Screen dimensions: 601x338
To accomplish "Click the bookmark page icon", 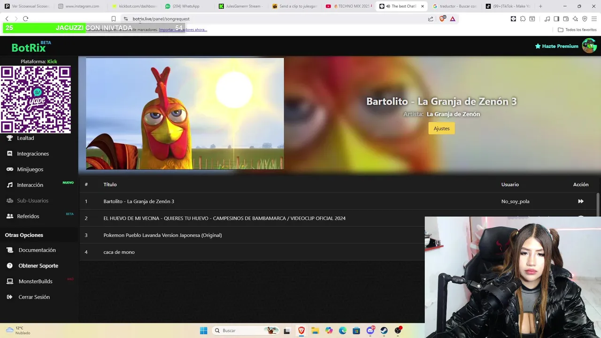I will 113,19.
